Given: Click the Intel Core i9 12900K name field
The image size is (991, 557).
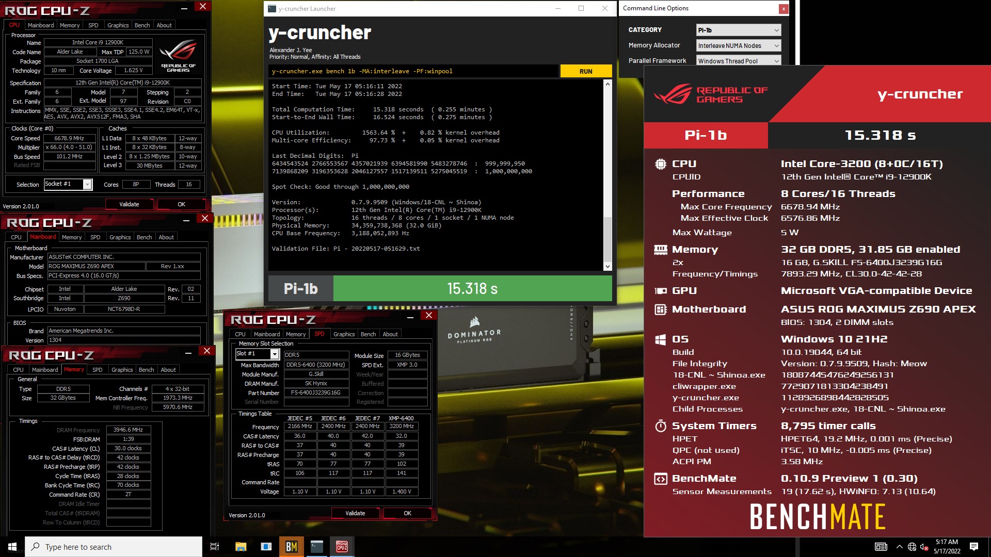Looking at the screenshot, I should (x=98, y=42).
